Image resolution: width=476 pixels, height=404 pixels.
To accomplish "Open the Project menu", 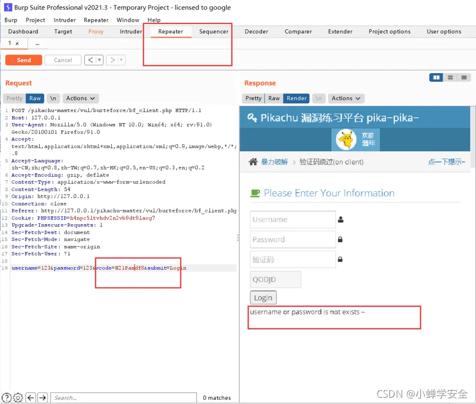I will click(35, 20).
